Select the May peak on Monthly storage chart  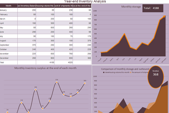tap(124, 34)
